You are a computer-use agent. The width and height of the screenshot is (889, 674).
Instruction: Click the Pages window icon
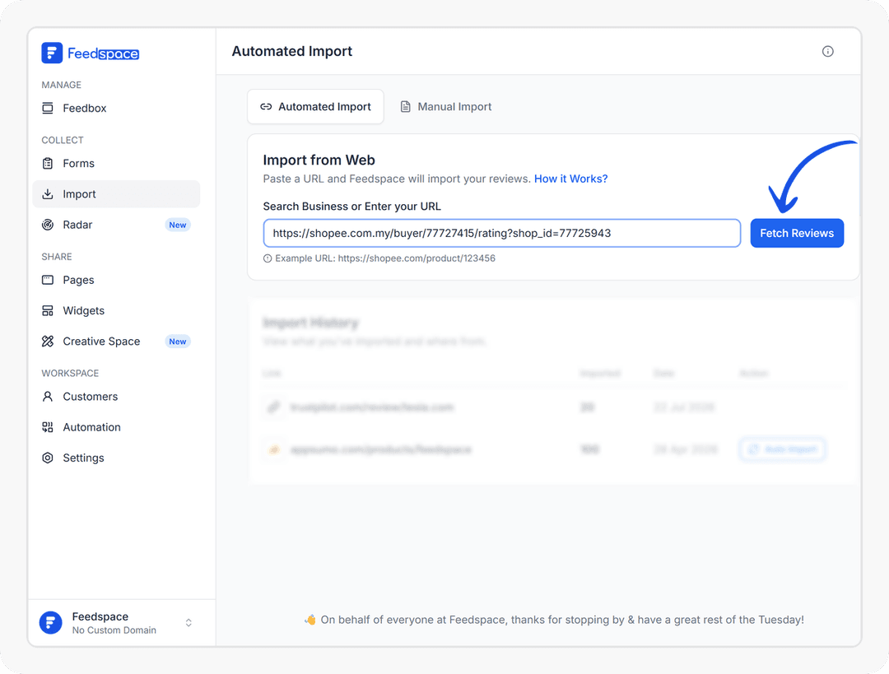pos(48,280)
